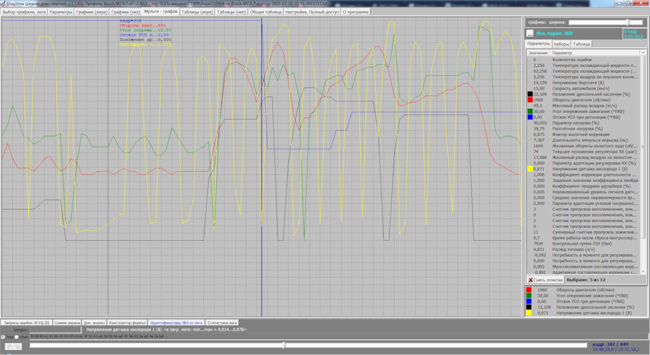Click the log playback button at bottom left

coord(14,346)
